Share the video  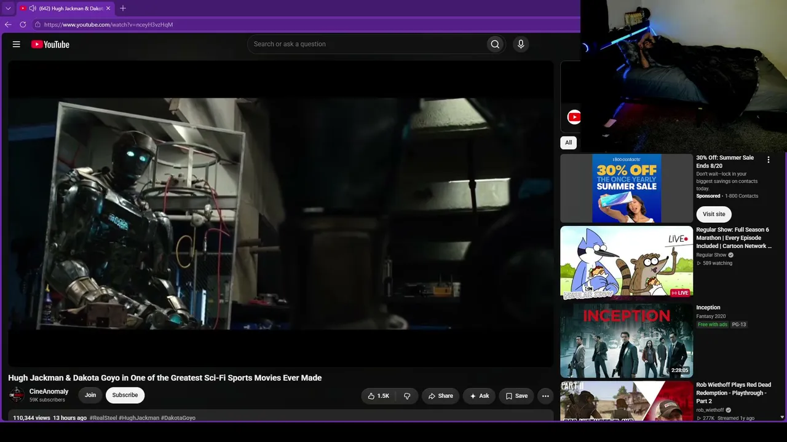tap(440, 396)
